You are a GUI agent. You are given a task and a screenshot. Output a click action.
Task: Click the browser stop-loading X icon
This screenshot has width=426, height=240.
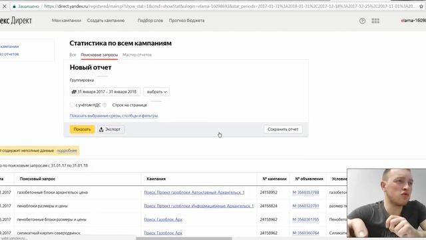4,6
